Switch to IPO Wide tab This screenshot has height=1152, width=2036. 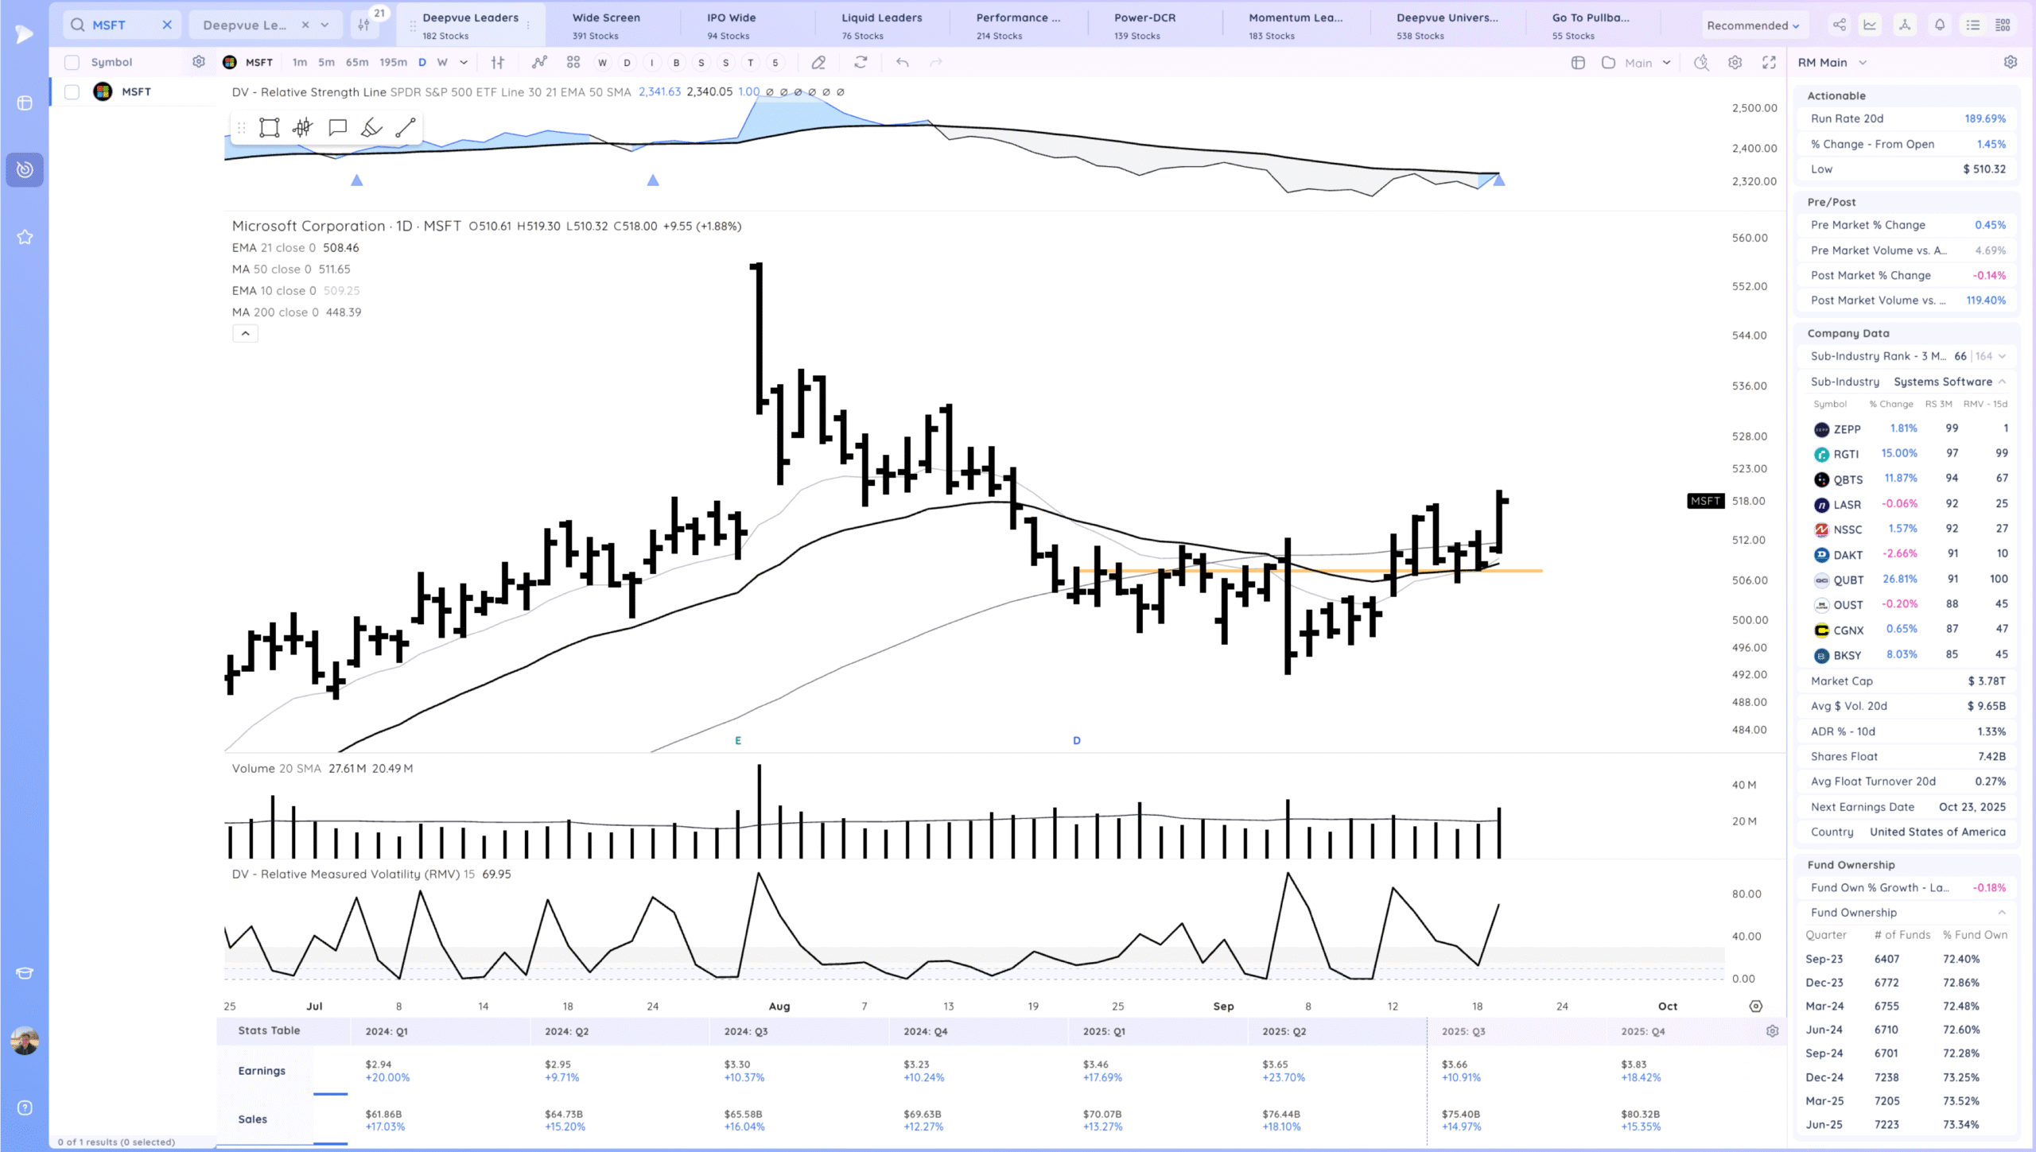731,25
